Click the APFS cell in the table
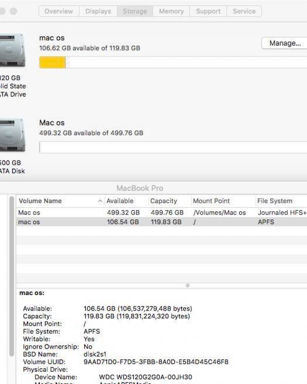 coord(266,222)
